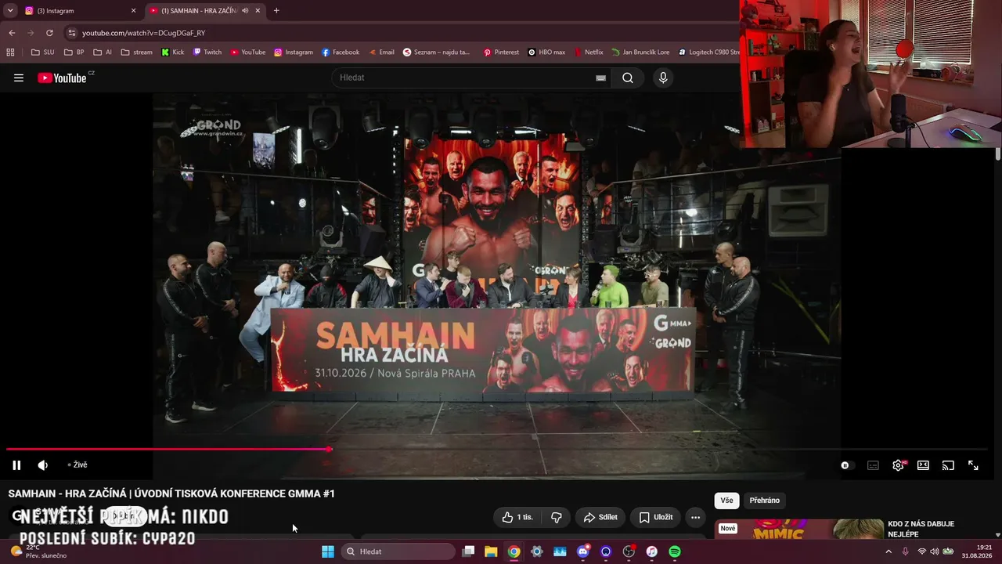1002x564 pixels.
Task: Open the Twitch bookmark
Action: coord(207,52)
